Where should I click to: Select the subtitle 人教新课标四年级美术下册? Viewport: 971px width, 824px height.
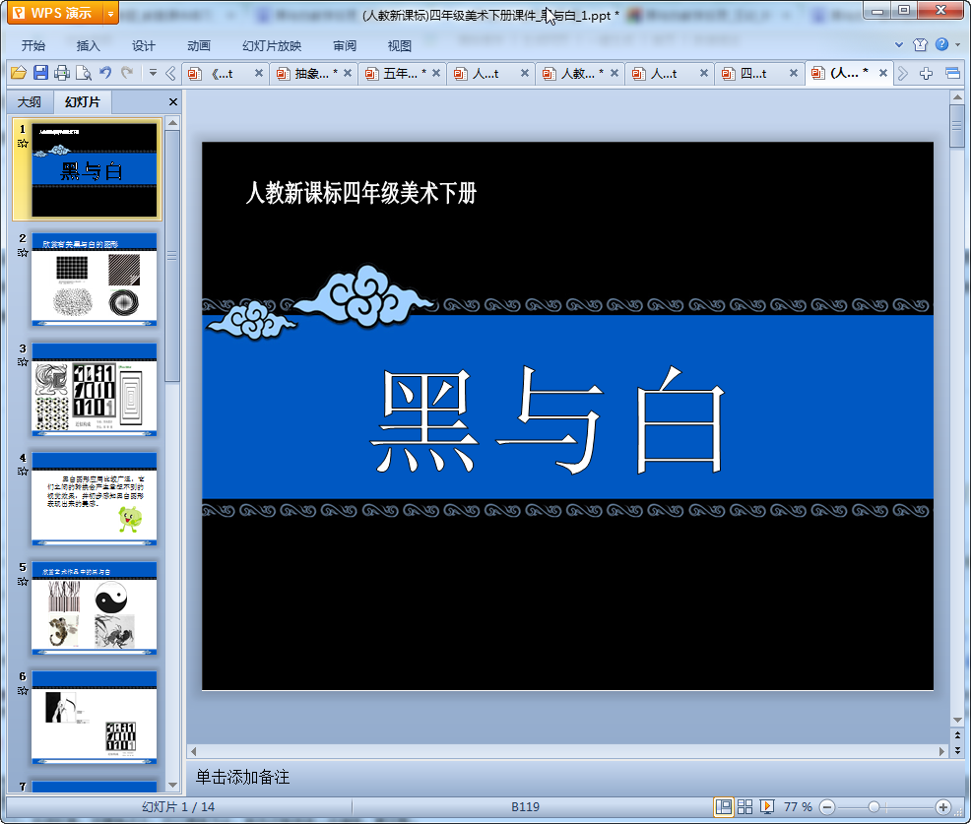pyautogui.click(x=361, y=193)
